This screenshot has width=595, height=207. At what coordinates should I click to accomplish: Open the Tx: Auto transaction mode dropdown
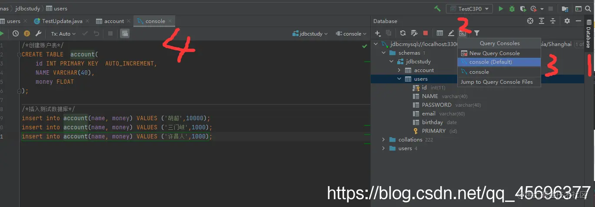point(63,33)
